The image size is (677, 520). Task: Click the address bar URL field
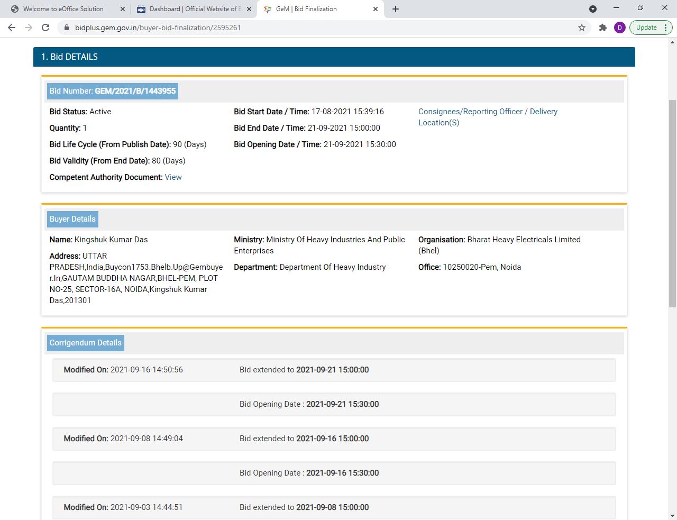point(317,28)
